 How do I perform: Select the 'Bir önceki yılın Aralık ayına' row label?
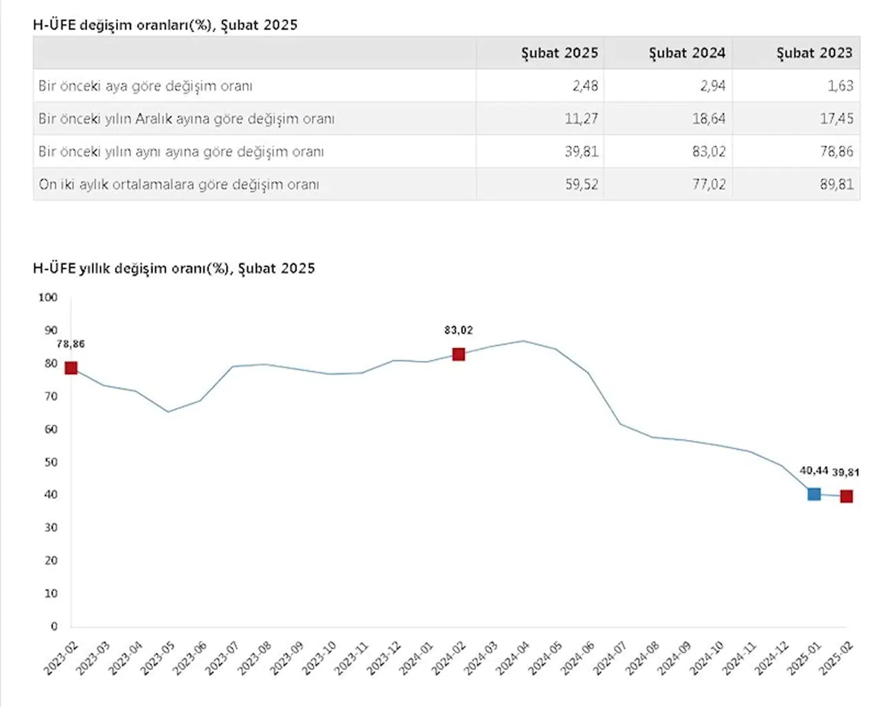point(186,119)
